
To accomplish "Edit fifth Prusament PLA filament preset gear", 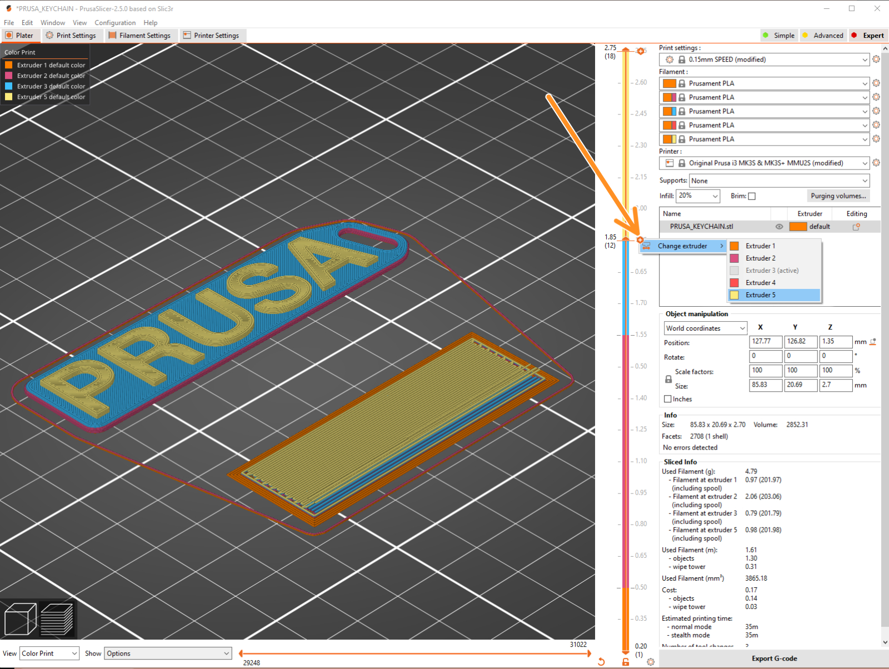I will pyautogui.click(x=876, y=139).
